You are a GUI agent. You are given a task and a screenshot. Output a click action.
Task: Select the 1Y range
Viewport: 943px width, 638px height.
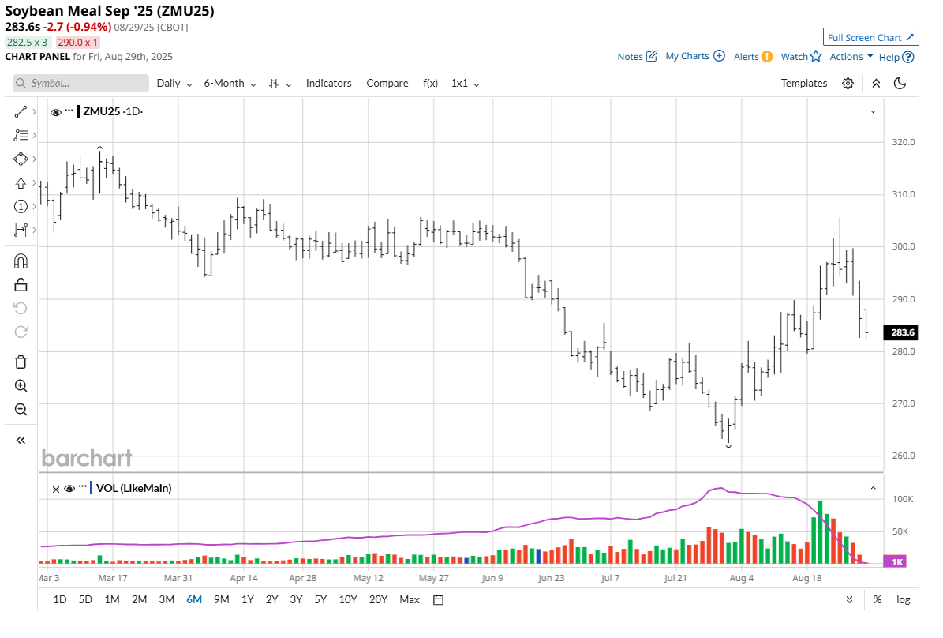click(x=247, y=600)
